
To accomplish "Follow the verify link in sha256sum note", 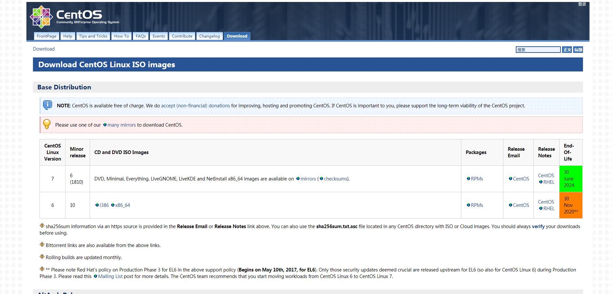I will (538, 226).
